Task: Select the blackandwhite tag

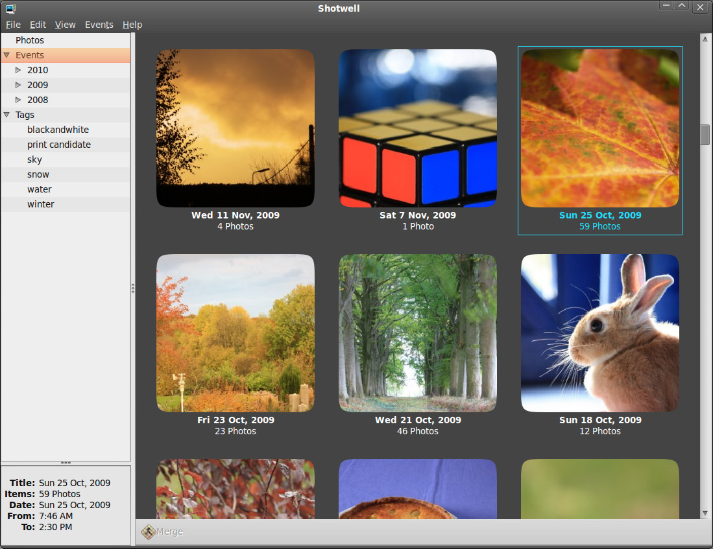Action: [58, 130]
